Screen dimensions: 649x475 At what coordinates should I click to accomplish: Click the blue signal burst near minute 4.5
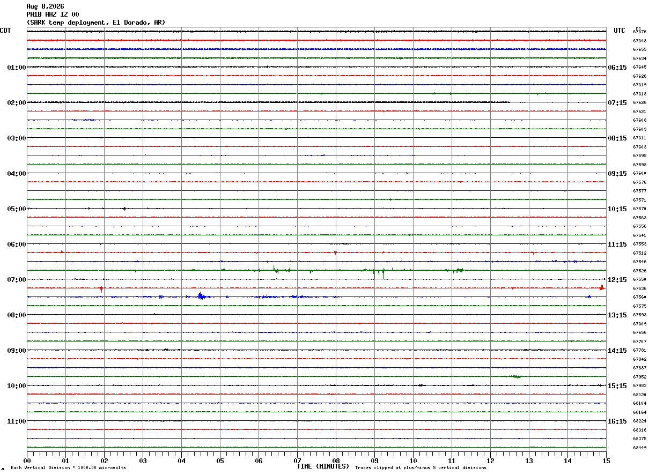[201, 296]
